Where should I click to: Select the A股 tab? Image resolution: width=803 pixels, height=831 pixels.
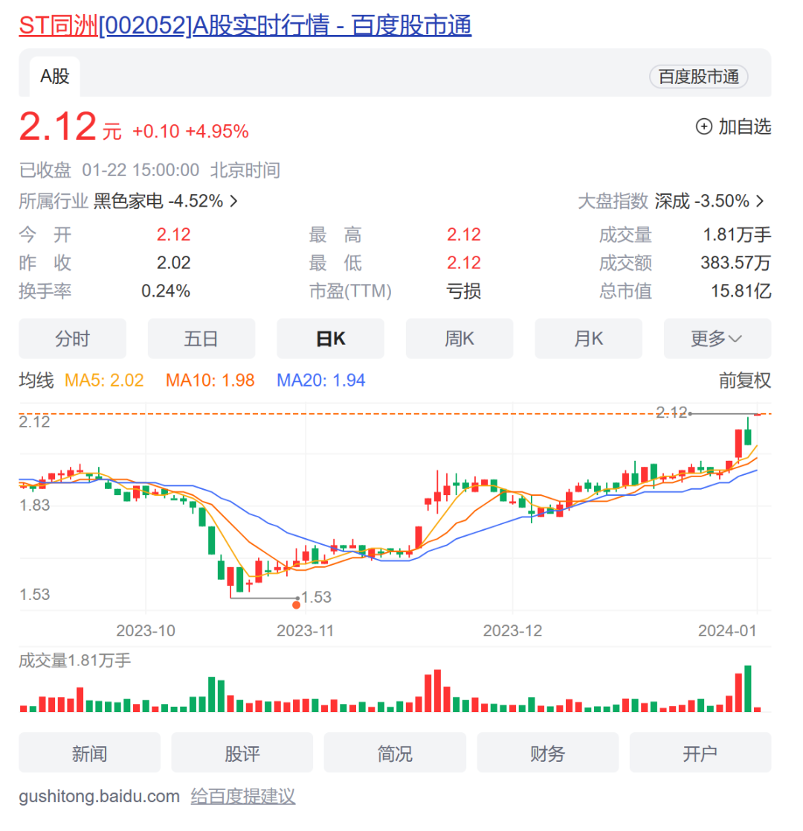point(54,77)
